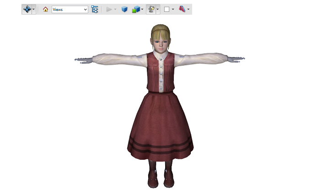Open the Cross Section properties dropdown arrow

(188, 9)
